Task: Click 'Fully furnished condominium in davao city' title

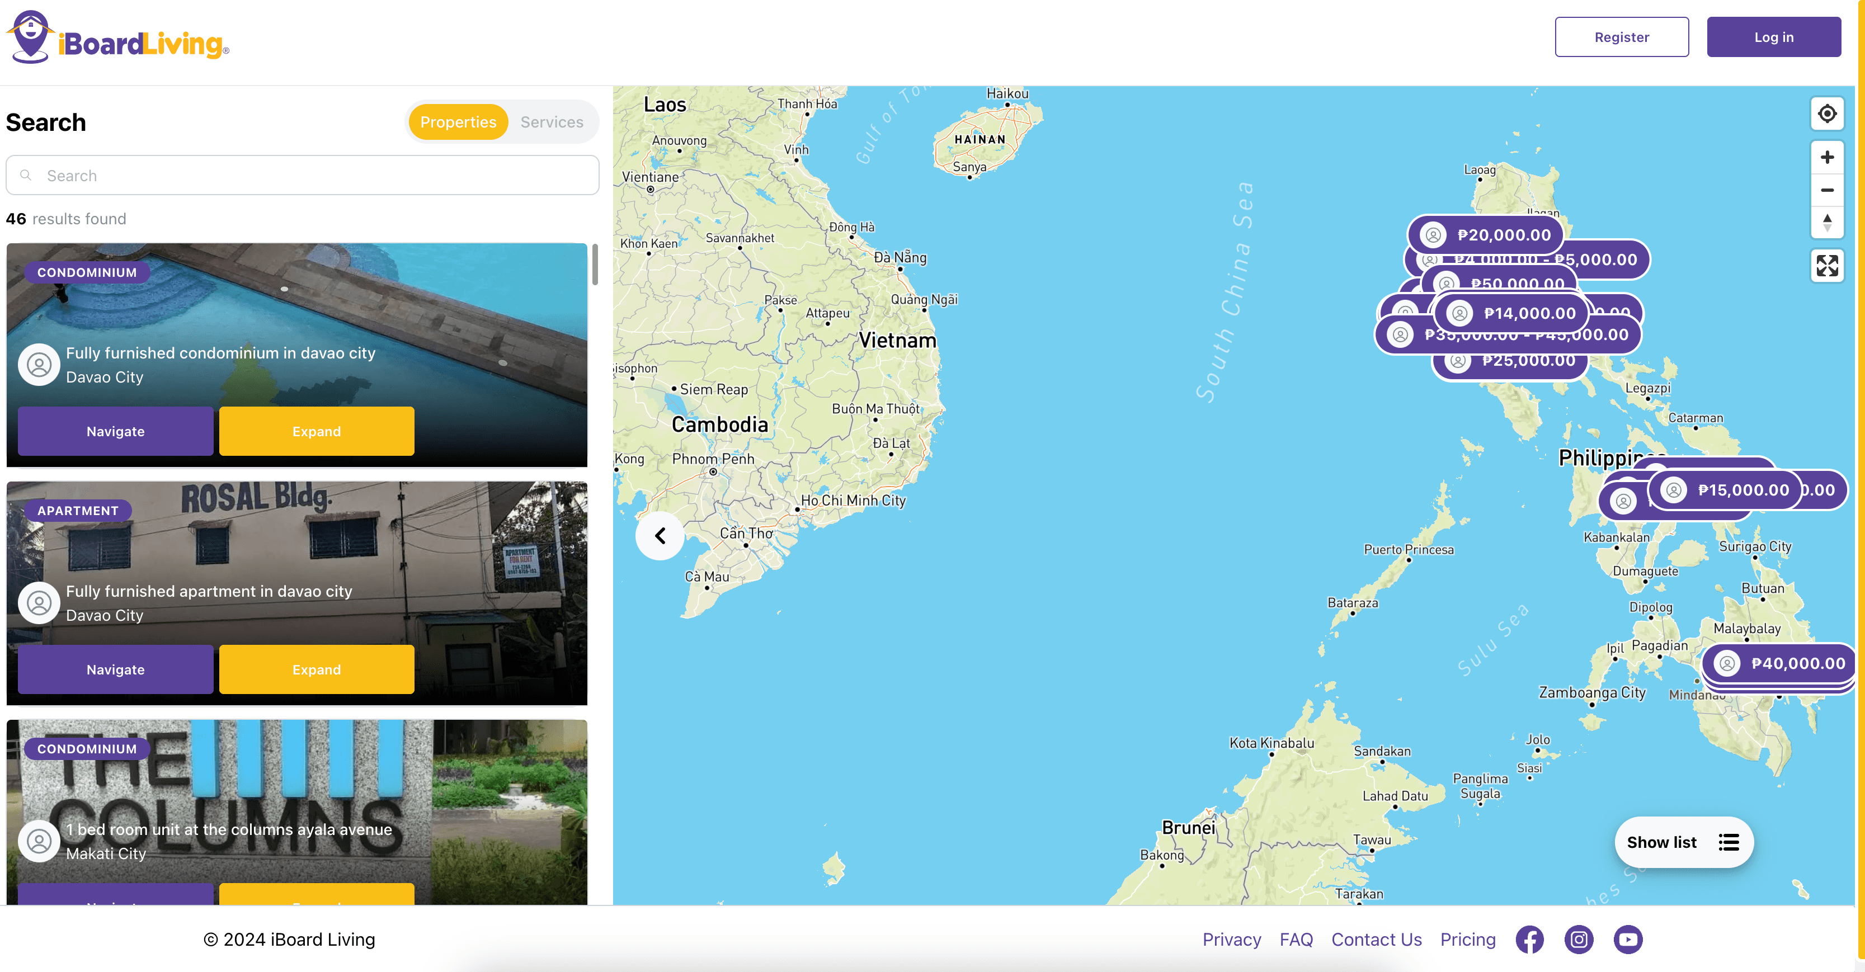Action: click(221, 352)
